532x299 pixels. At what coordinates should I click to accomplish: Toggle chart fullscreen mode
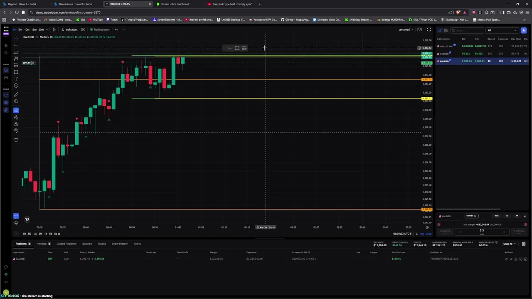pos(429,29)
